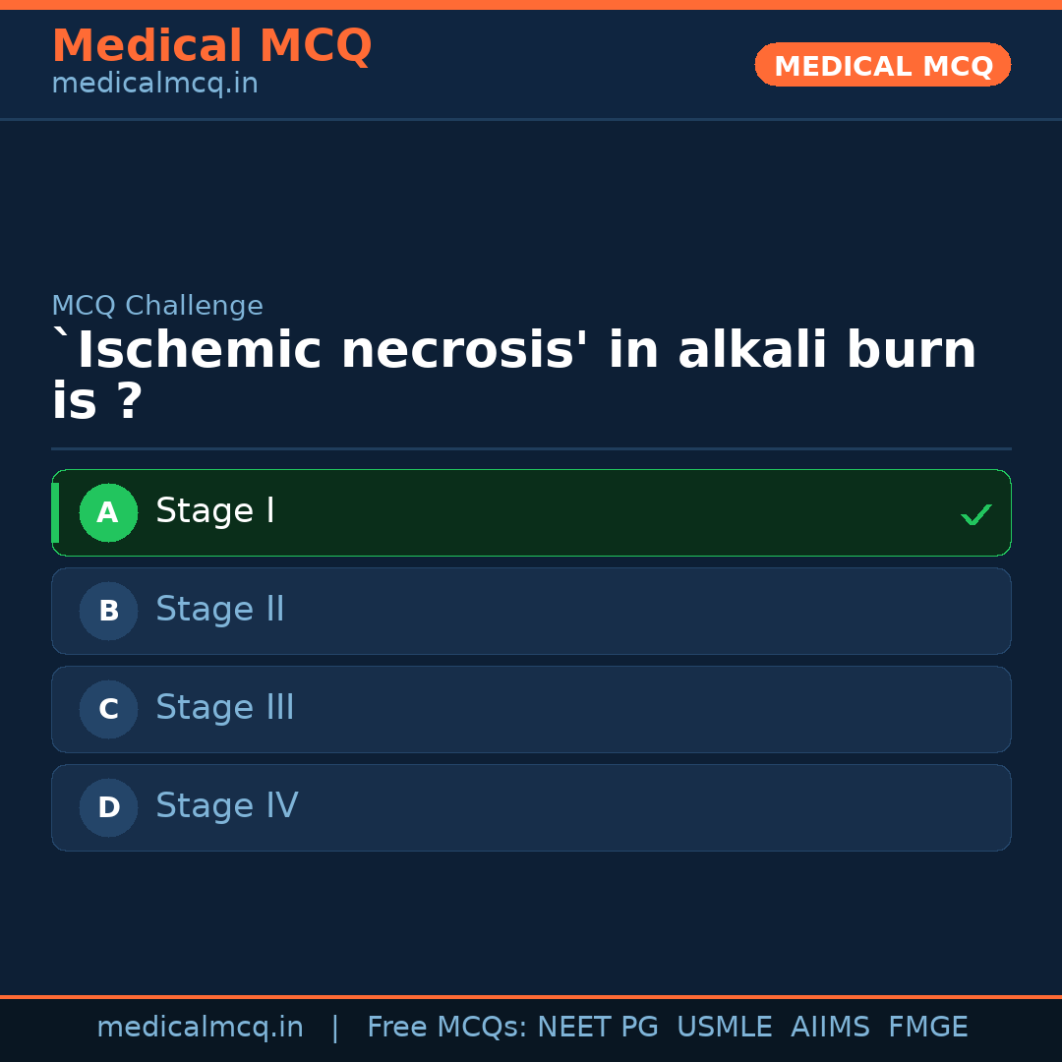Click the question text about ischemic necrosis
The height and width of the screenshot is (1062, 1062).
tap(511, 374)
